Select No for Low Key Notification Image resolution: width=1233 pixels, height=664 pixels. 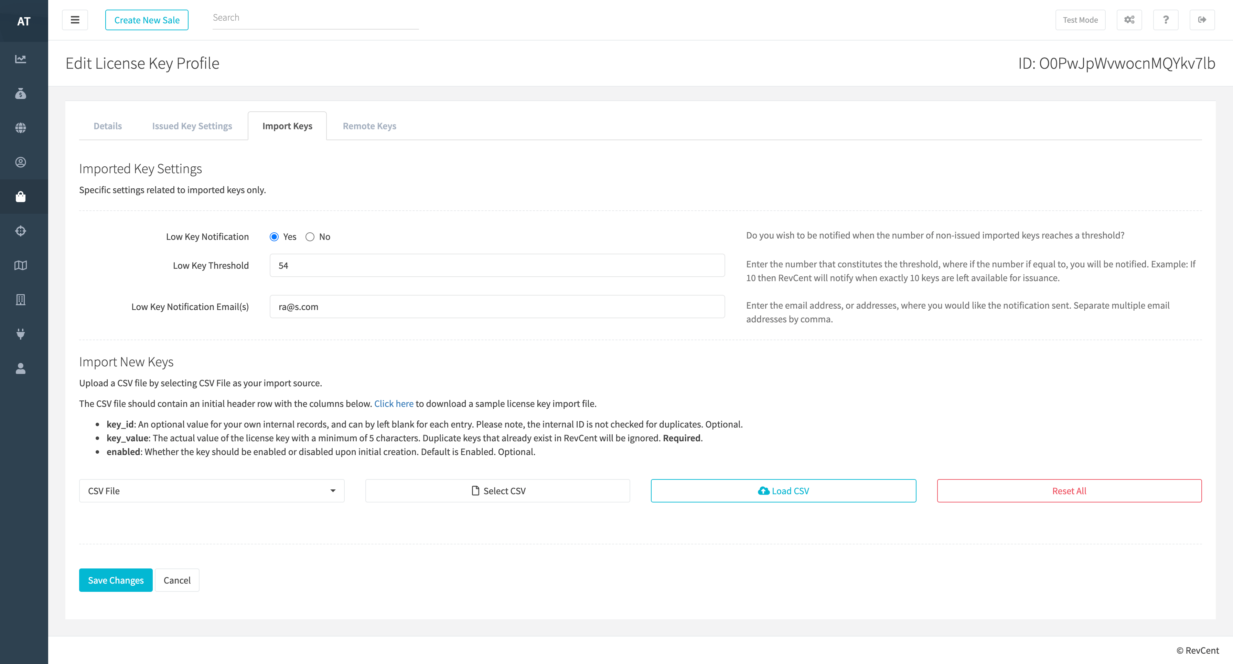click(310, 237)
